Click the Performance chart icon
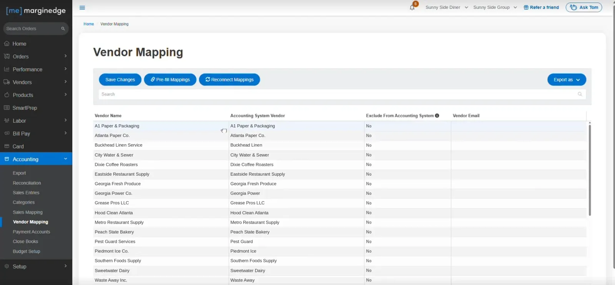Screen dimensions: 615x285 click(7, 69)
